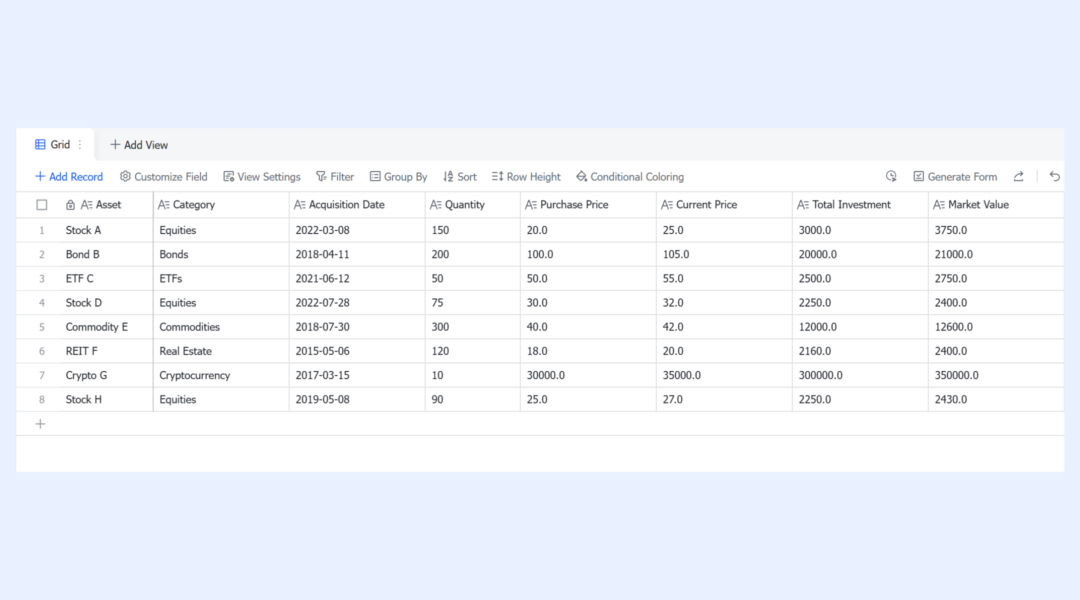The height and width of the screenshot is (600, 1080).
Task: Click the Current Price field type icon
Action: point(667,205)
